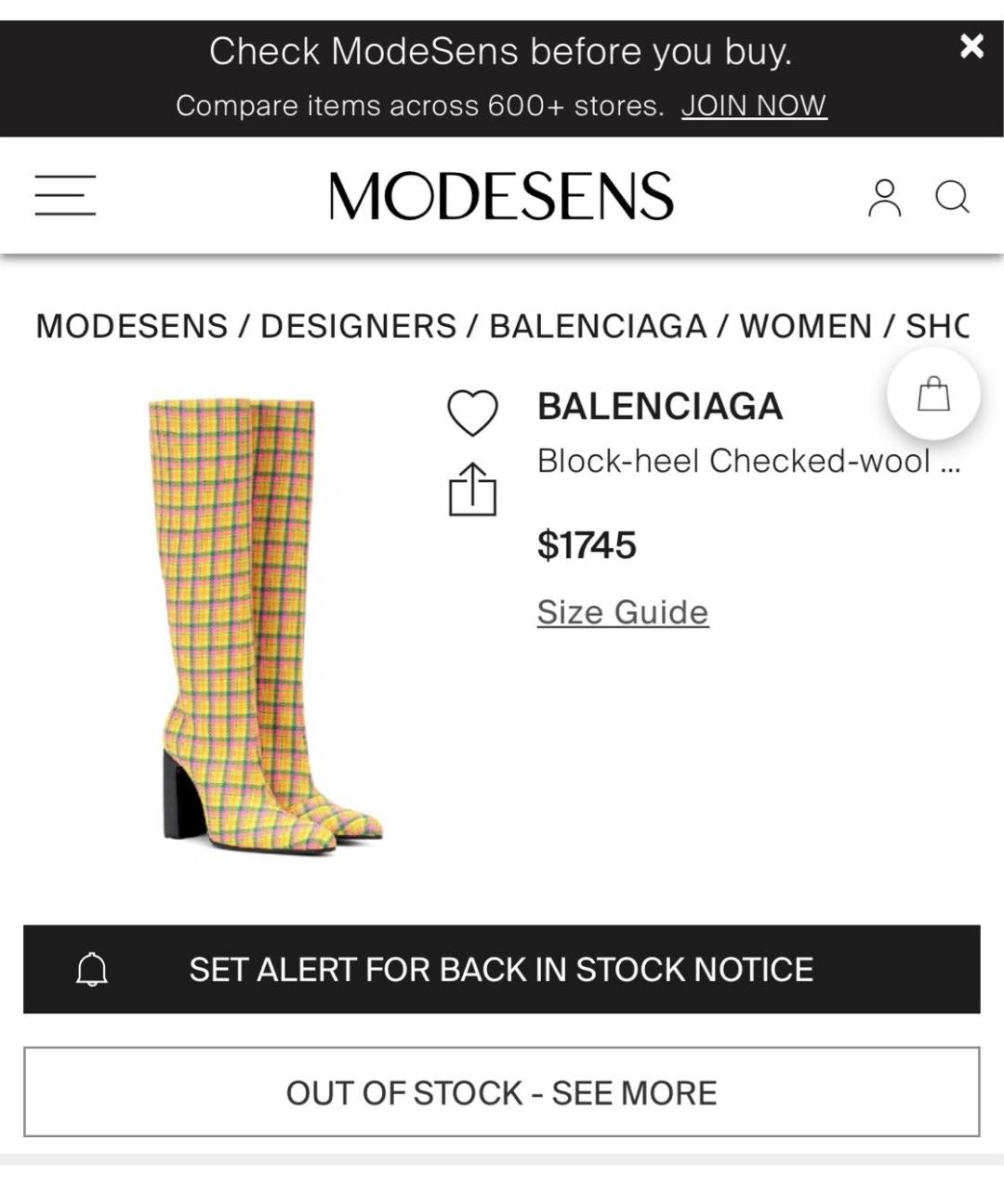
Task: Add boots to wishlist via heart icon
Action: point(473,412)
